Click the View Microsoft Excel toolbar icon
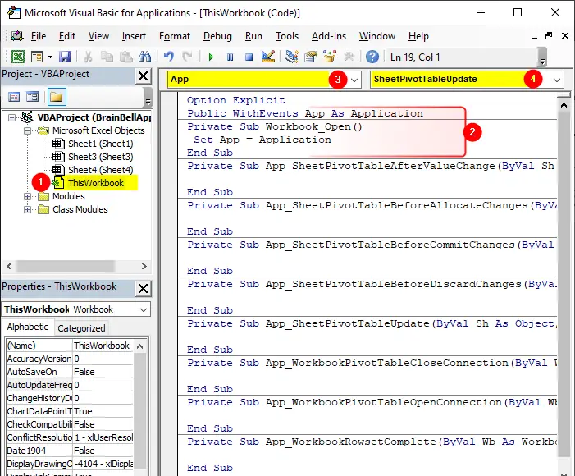Image resolution: width=575 pixels, height=476 pixels. coord(18,57)
